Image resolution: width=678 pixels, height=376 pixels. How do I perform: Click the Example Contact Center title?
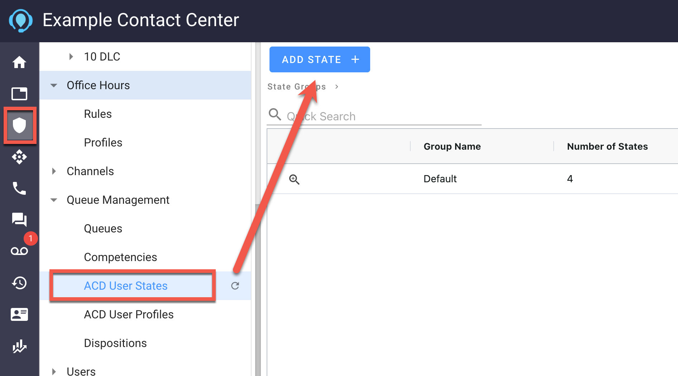click(x=141, y=20)
